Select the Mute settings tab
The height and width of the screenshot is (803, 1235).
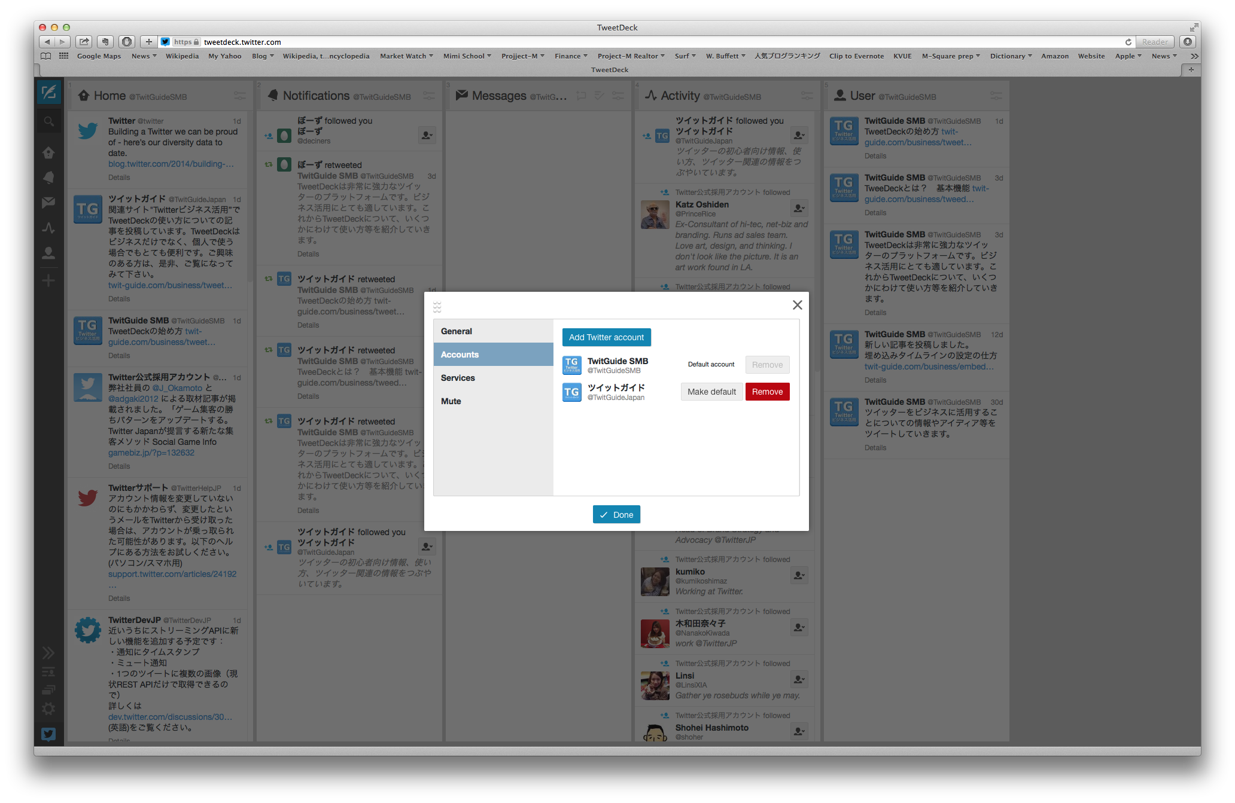(x=494, y=401)
